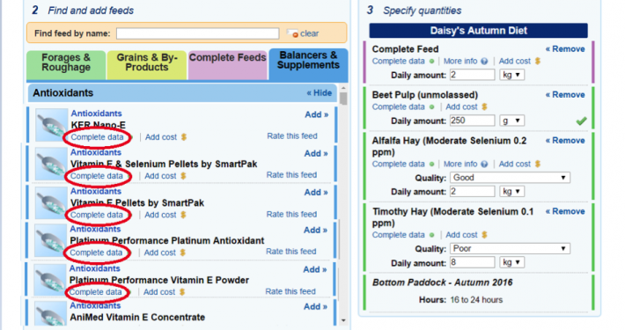
Task: Click the dollar icon for Timothy Hay Add cost
Action: (x=484, y=235)
